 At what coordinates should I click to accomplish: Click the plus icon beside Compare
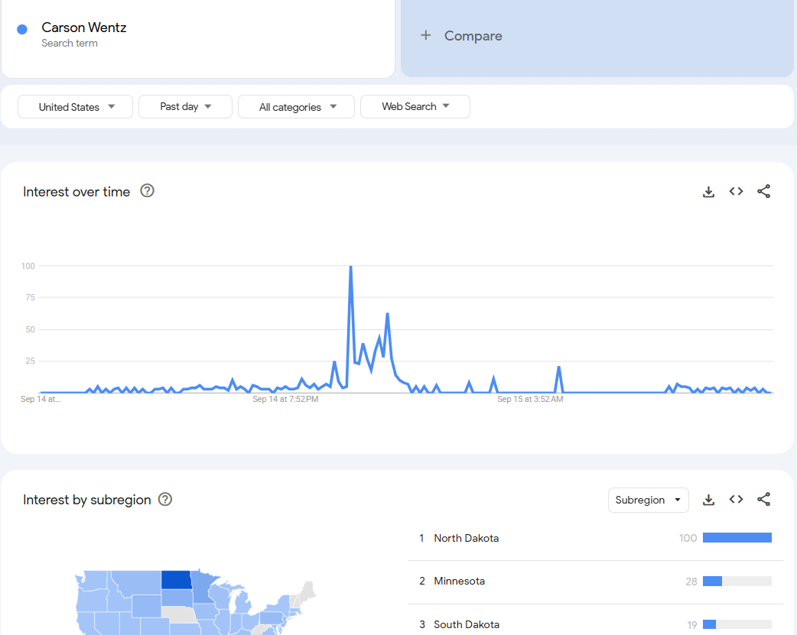pyautogui.click(x=426, y=35)
